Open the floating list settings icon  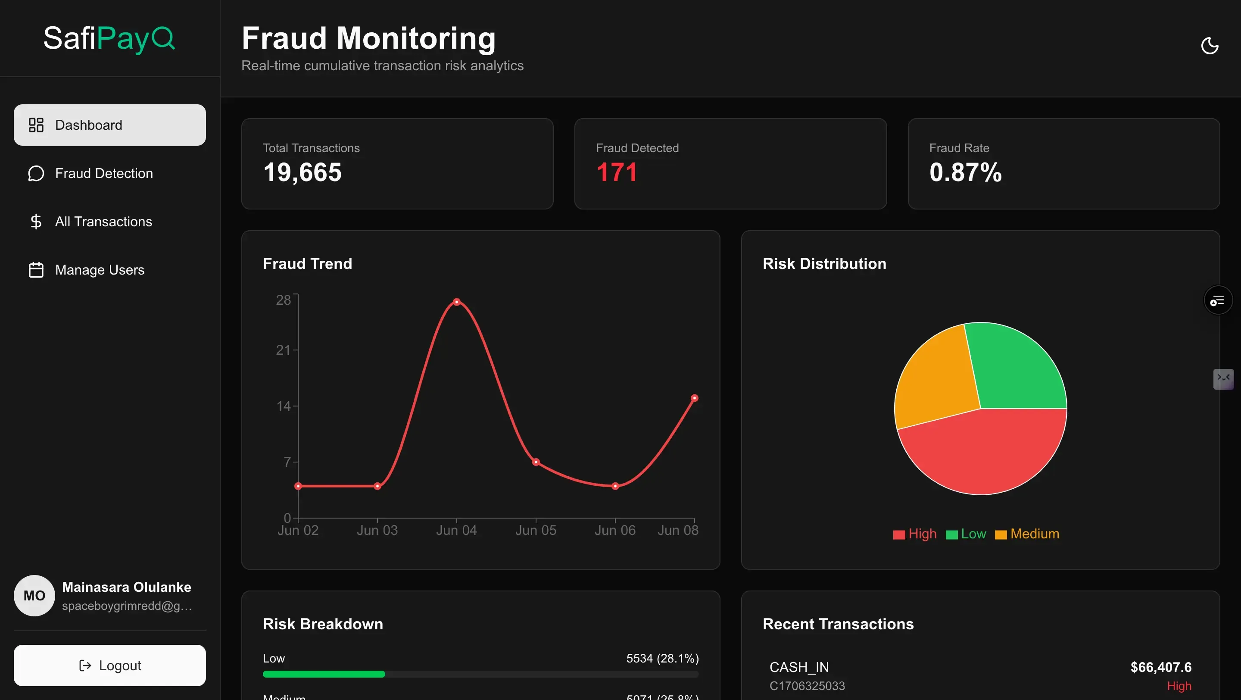pos(1218,300)
